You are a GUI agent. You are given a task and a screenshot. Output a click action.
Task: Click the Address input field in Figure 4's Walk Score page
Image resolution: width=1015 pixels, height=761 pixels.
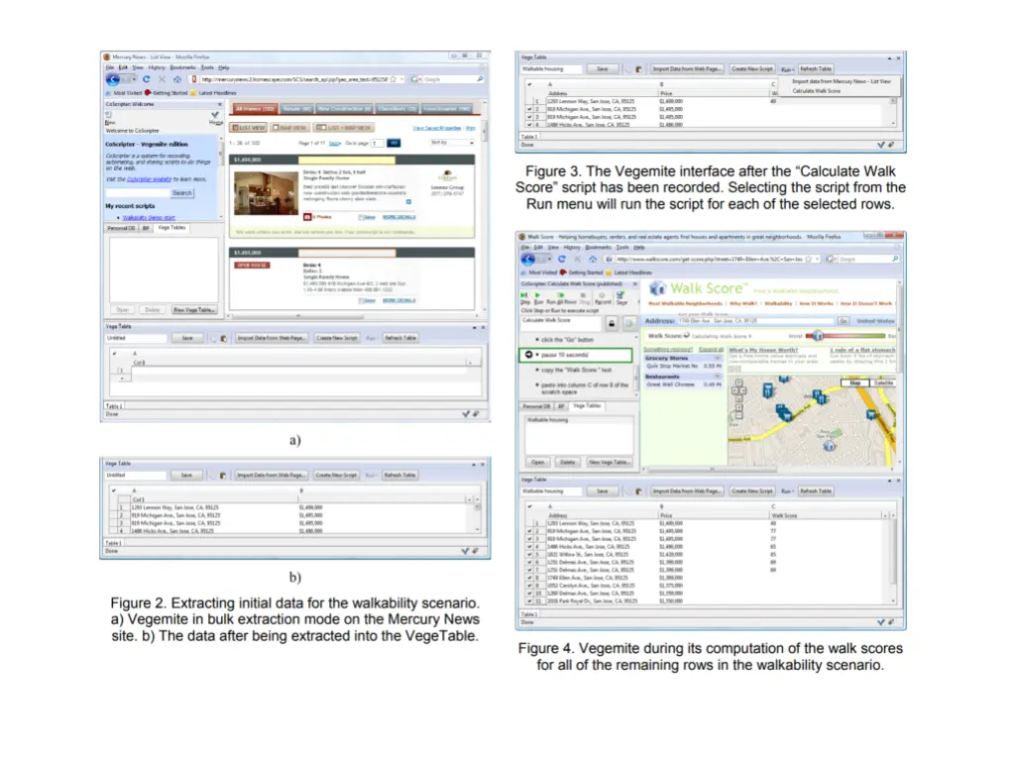point(755,321)
